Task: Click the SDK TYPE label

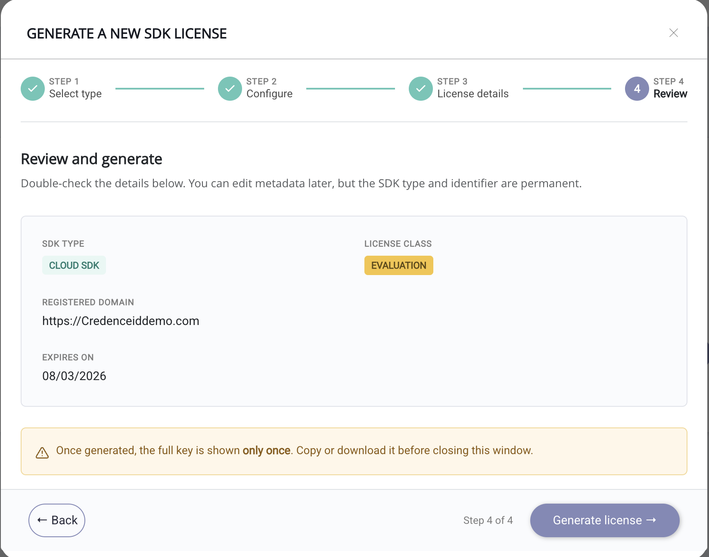Action: [63, 244]
